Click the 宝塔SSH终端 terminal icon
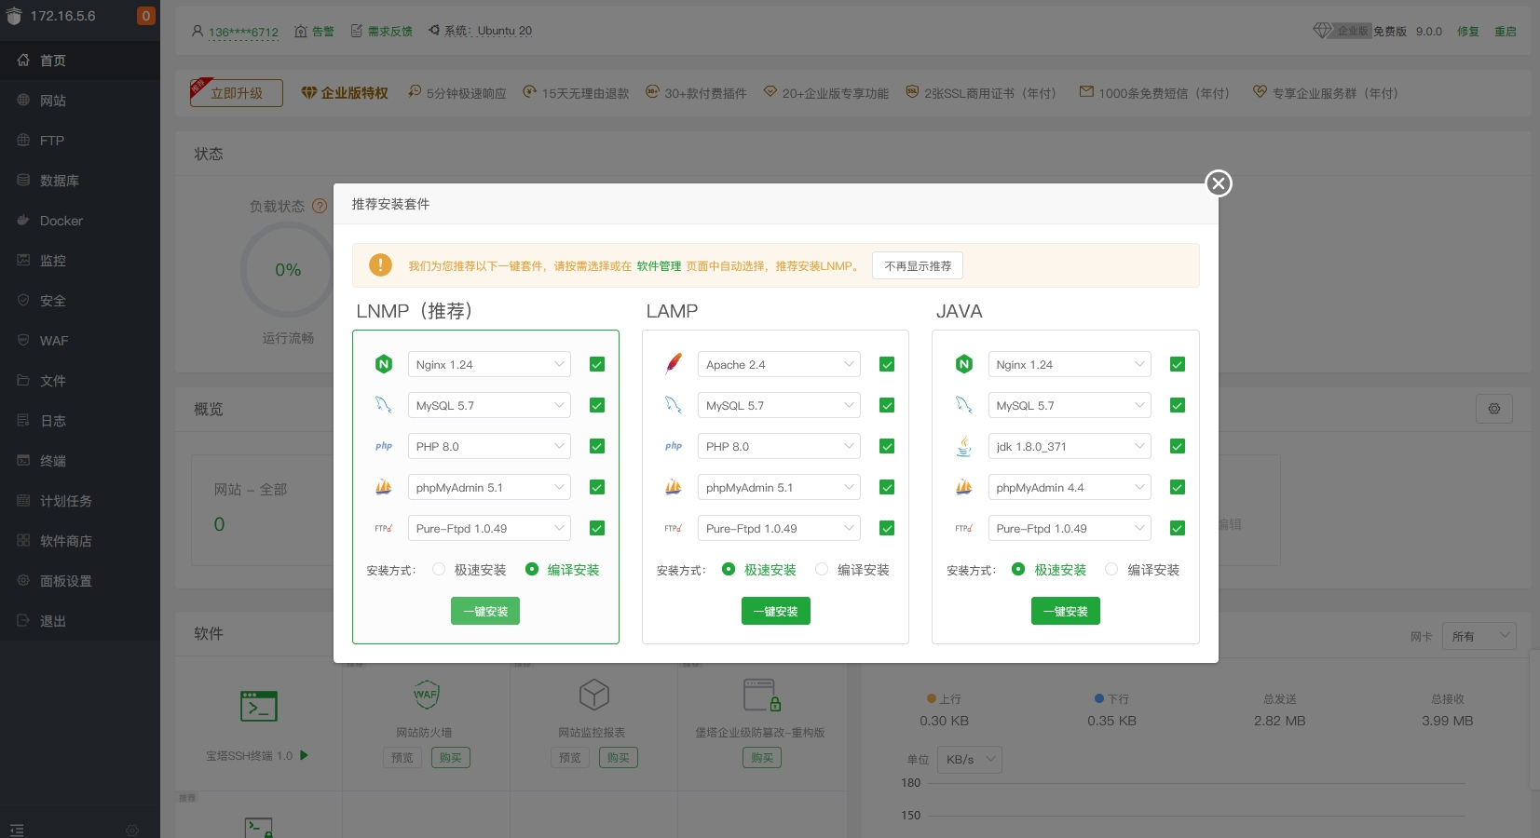 [259, 707]
